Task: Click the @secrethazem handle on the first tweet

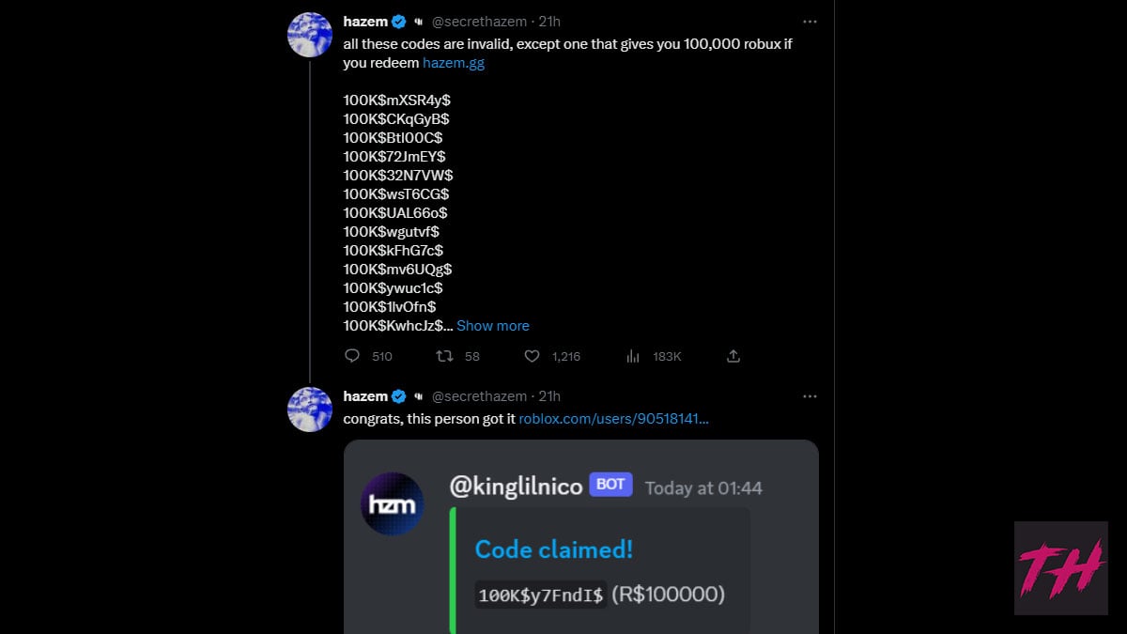Action: 478,21
